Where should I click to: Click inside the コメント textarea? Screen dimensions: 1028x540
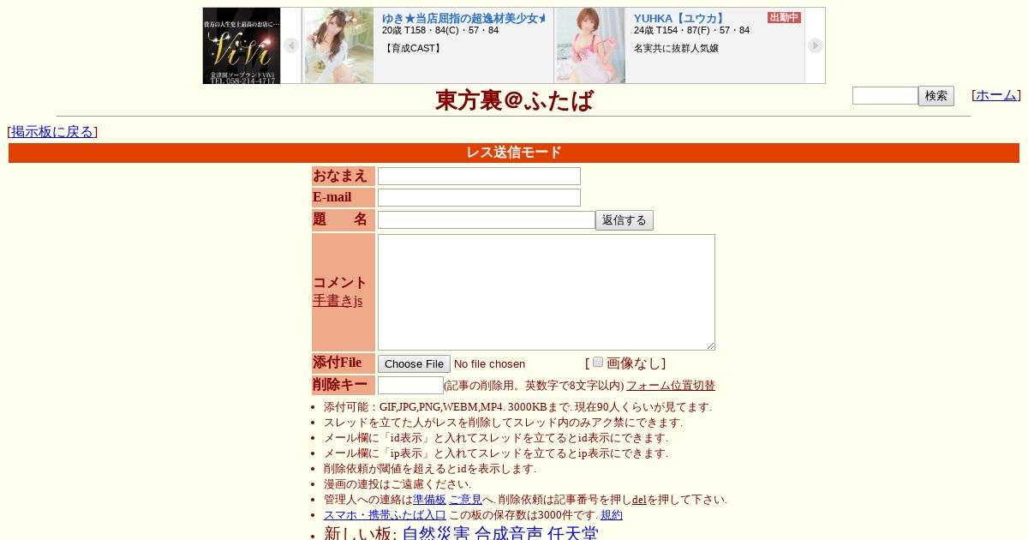click(x=547, y=292)
